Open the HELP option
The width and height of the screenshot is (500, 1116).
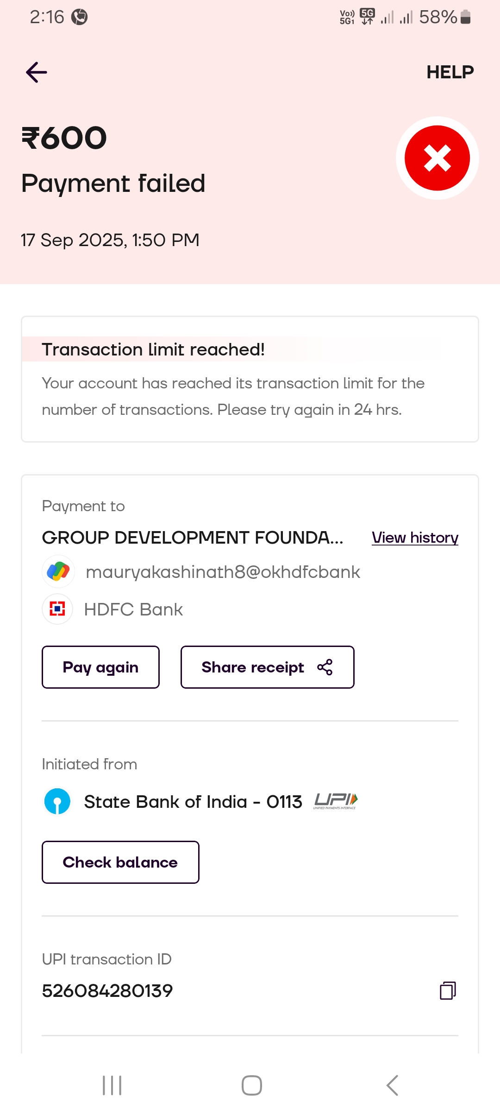coord(450,72)
